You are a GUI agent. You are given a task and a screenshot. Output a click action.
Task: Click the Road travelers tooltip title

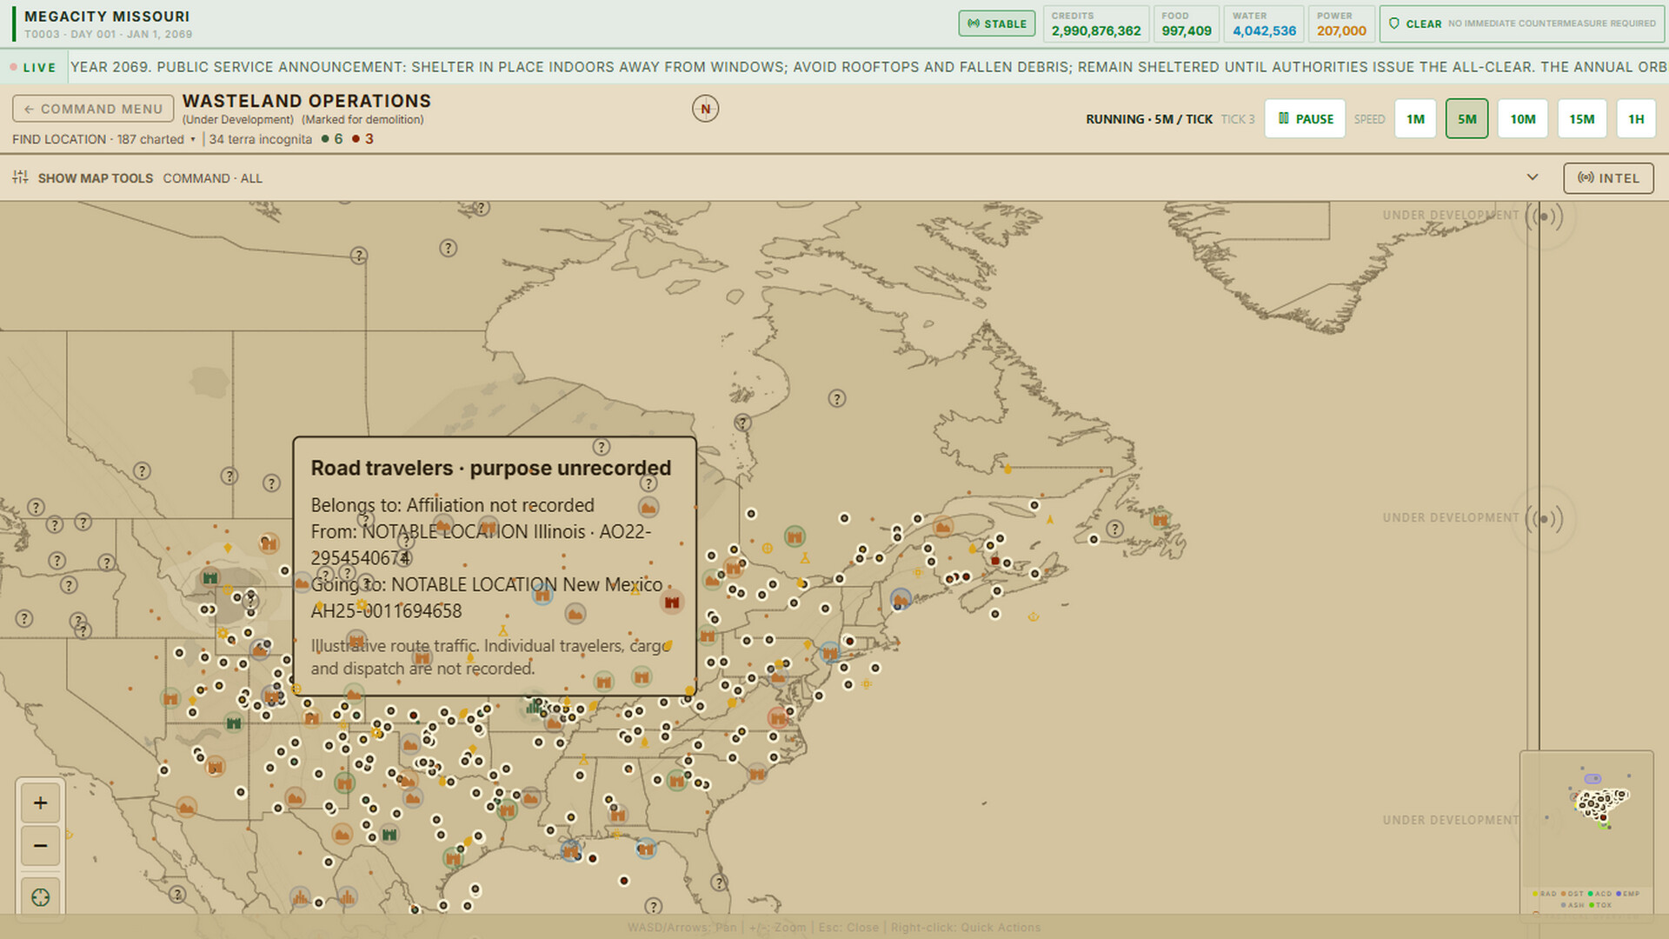[x=491, y=468]
